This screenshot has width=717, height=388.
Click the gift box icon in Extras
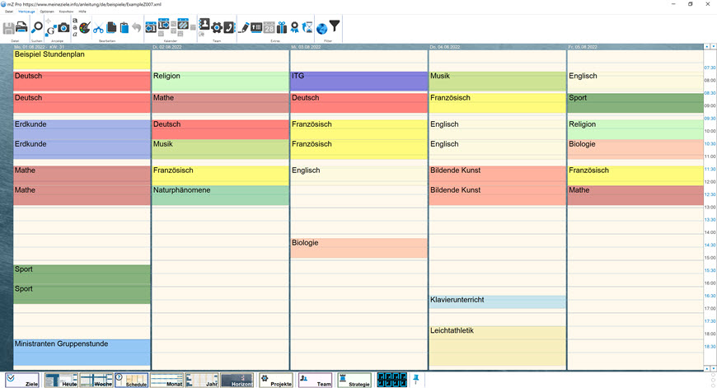click(282, 28)
